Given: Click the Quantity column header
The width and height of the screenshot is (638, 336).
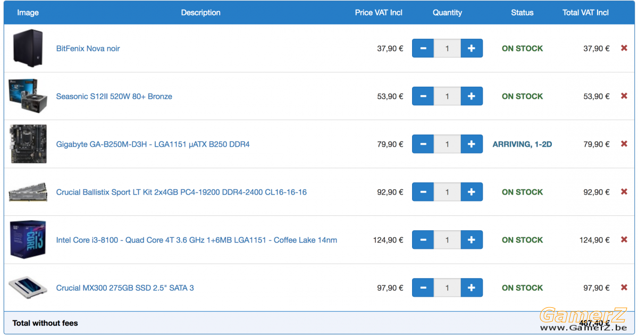Looking at the screenshot, I should [x=447, y=13].
